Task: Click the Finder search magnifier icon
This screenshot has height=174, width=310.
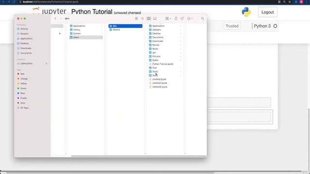Action: [202, 18]
